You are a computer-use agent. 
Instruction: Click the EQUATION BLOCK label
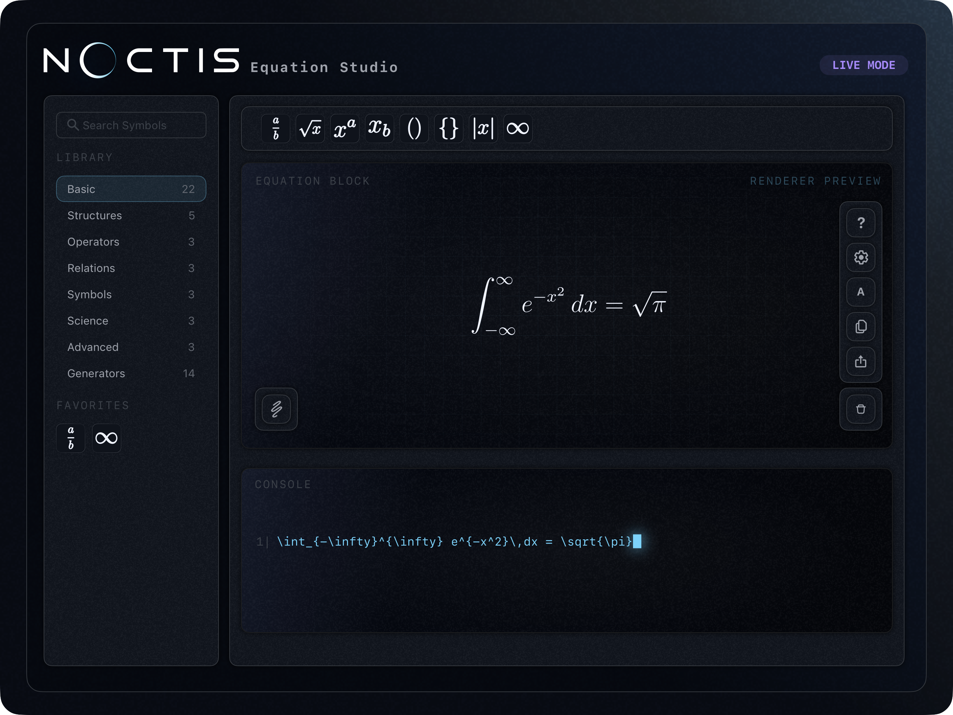[x=312, y=180]
